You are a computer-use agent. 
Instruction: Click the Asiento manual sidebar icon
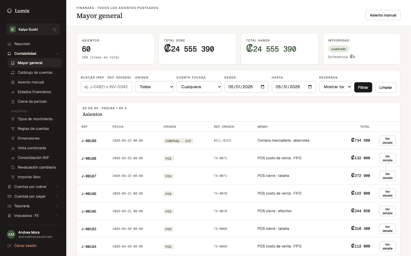pos(13,82)
